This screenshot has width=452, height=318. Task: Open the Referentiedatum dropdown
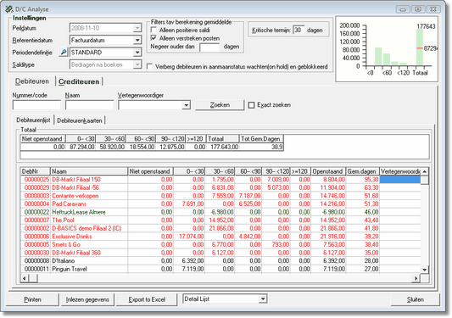tap(137, 41)
